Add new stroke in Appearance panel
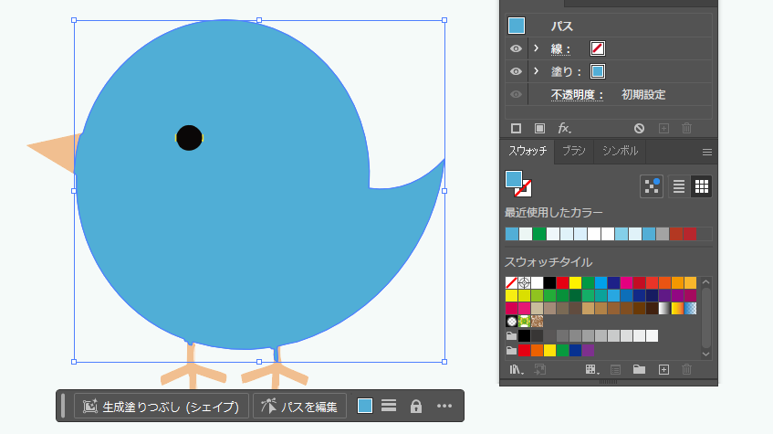This screenshot has height=434, width=773. pyautogui.click(x=517, y=129)
